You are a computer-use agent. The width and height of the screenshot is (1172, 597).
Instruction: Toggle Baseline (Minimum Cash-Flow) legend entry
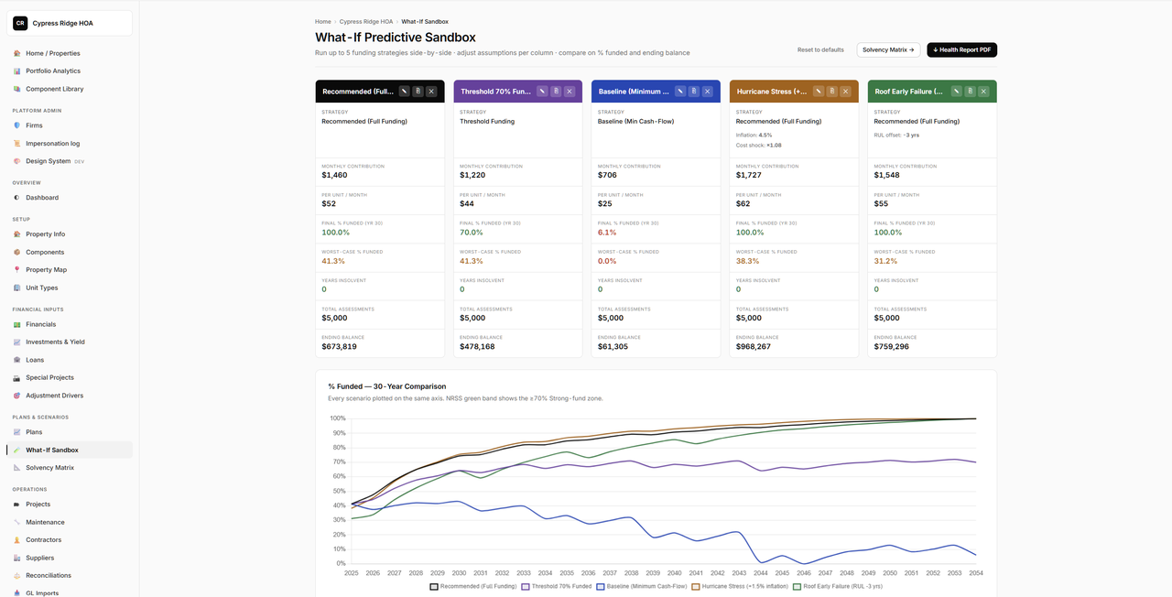click(x=642, y=586)
